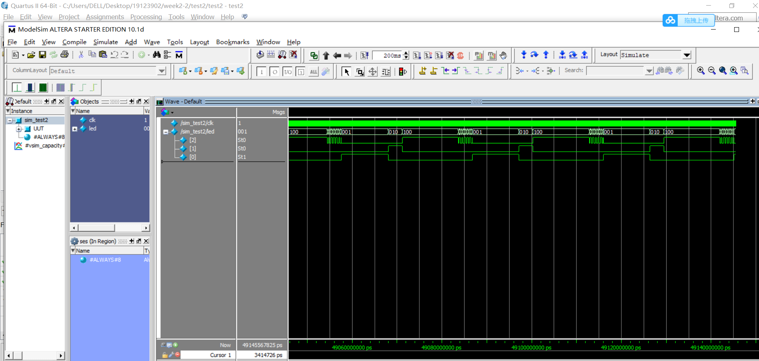759x361 pixels.
Task: Click the Step Over curved arrow
Action: [535, 55]
